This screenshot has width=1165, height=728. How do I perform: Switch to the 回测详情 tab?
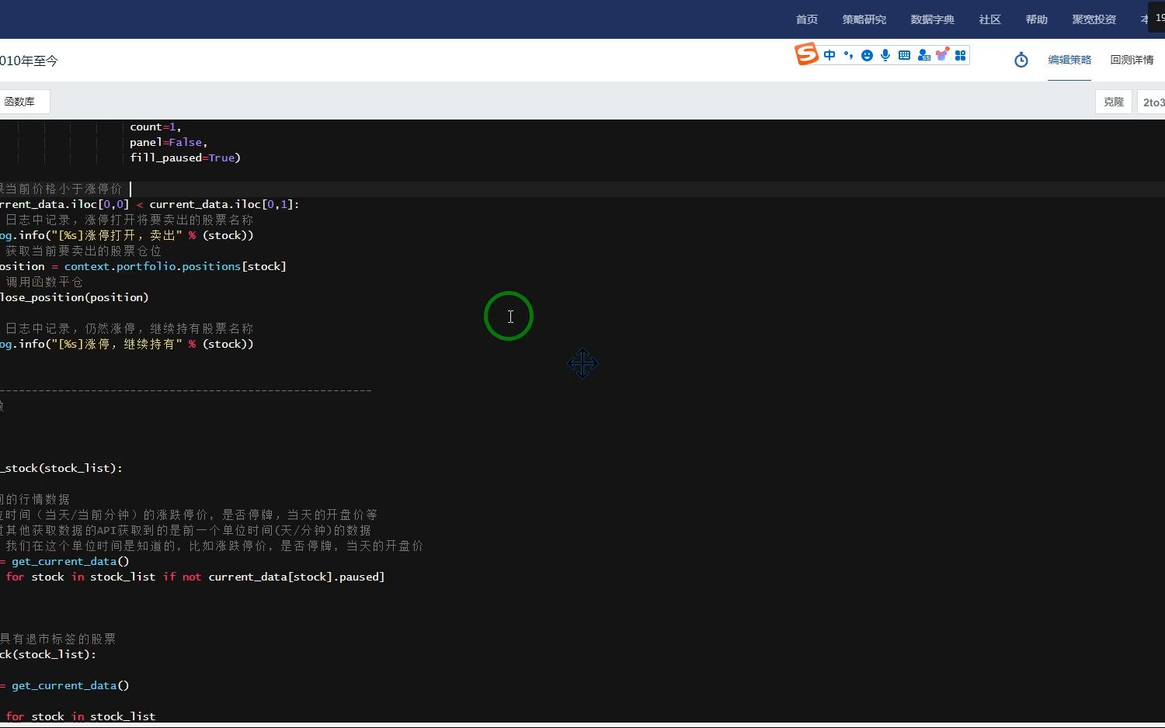click(1132, 60)
